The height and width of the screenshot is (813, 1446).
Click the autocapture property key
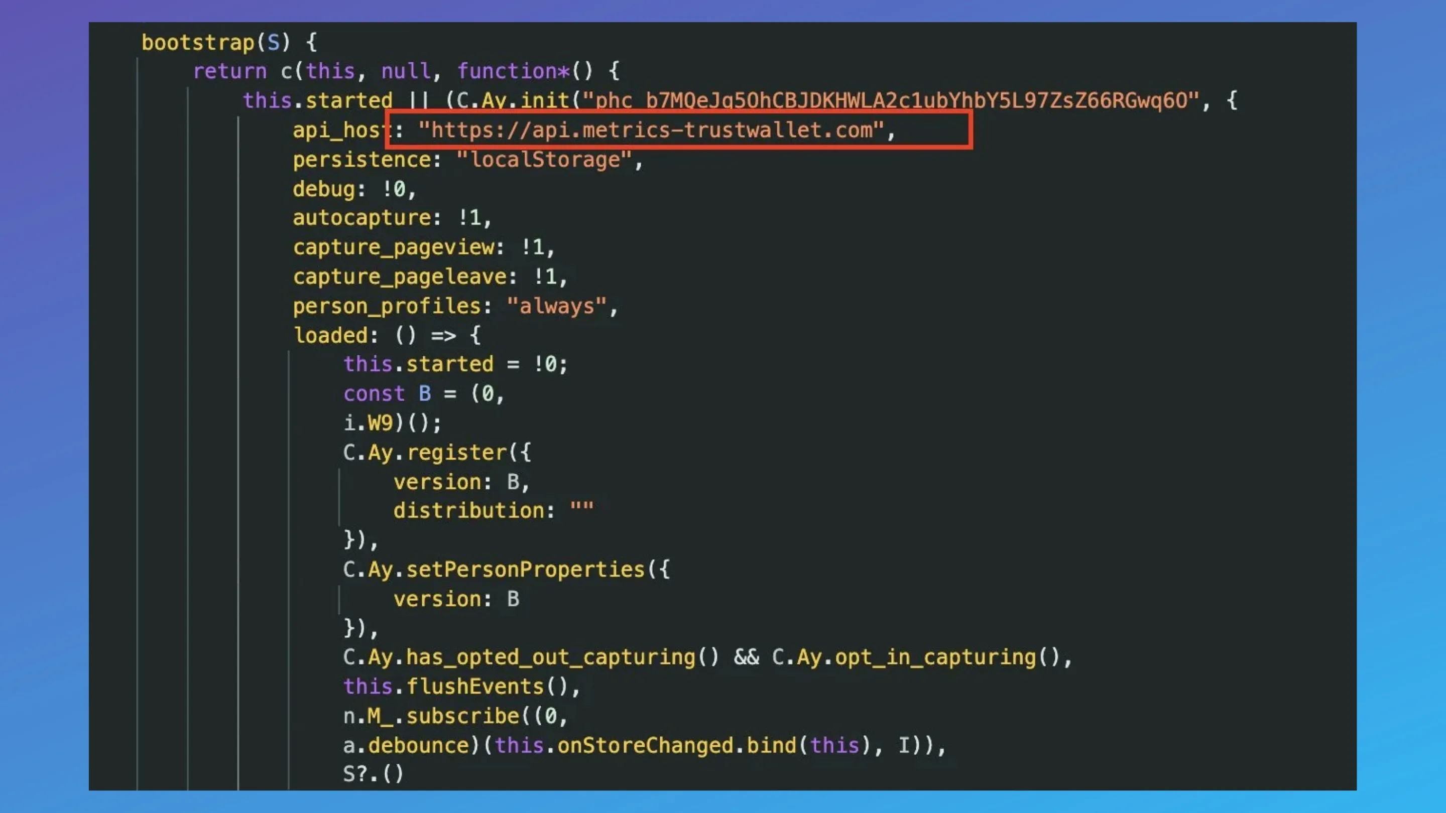point(362,218)
